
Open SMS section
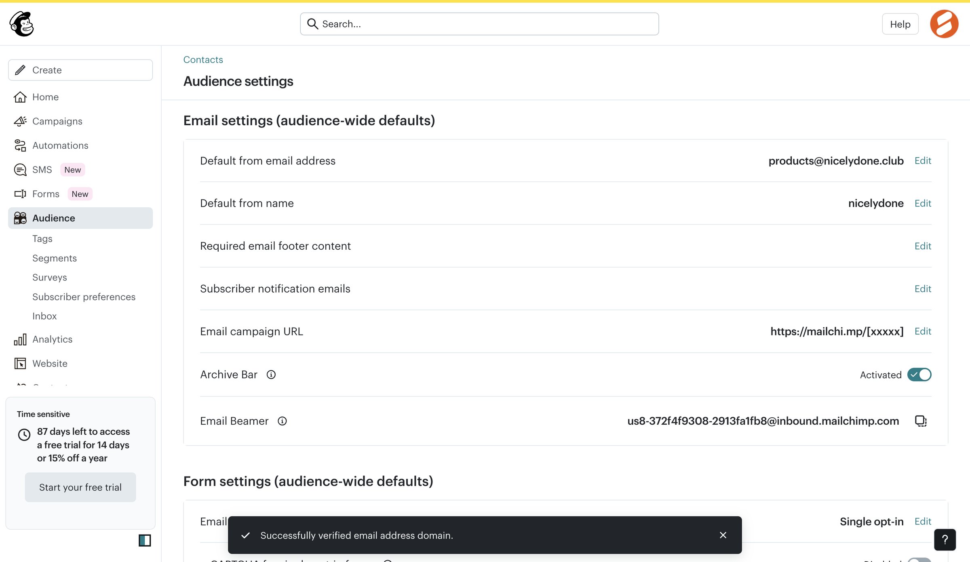[x=80, y=170]
